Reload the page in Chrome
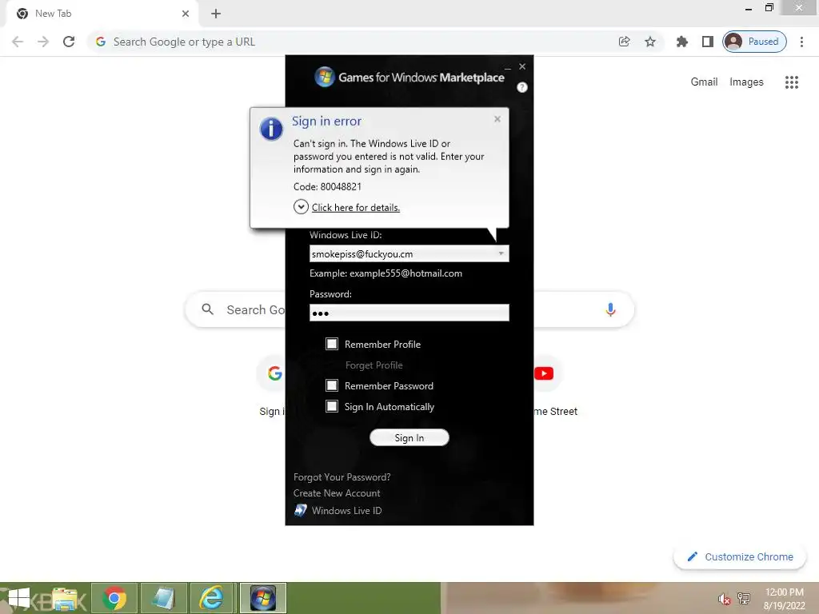This screenshot has height=614, width=819. [x=69, y=42]
